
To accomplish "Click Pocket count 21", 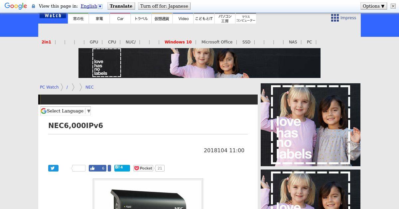I will point(160,168).
